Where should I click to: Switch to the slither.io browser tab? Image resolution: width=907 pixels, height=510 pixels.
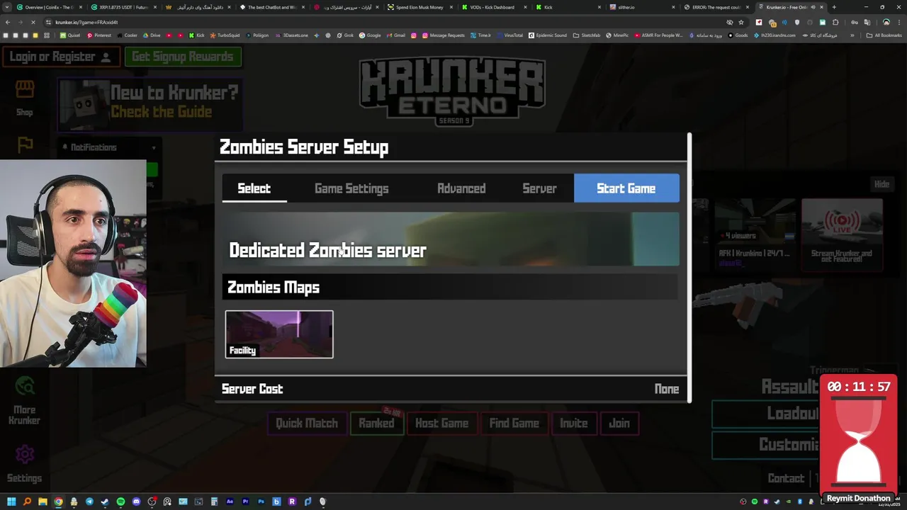coord(641,7)
